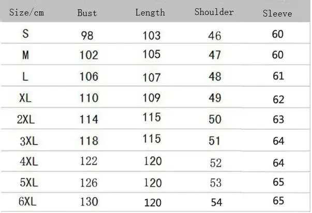Click shoulder value 54 for size 6XL

point(216,203)
